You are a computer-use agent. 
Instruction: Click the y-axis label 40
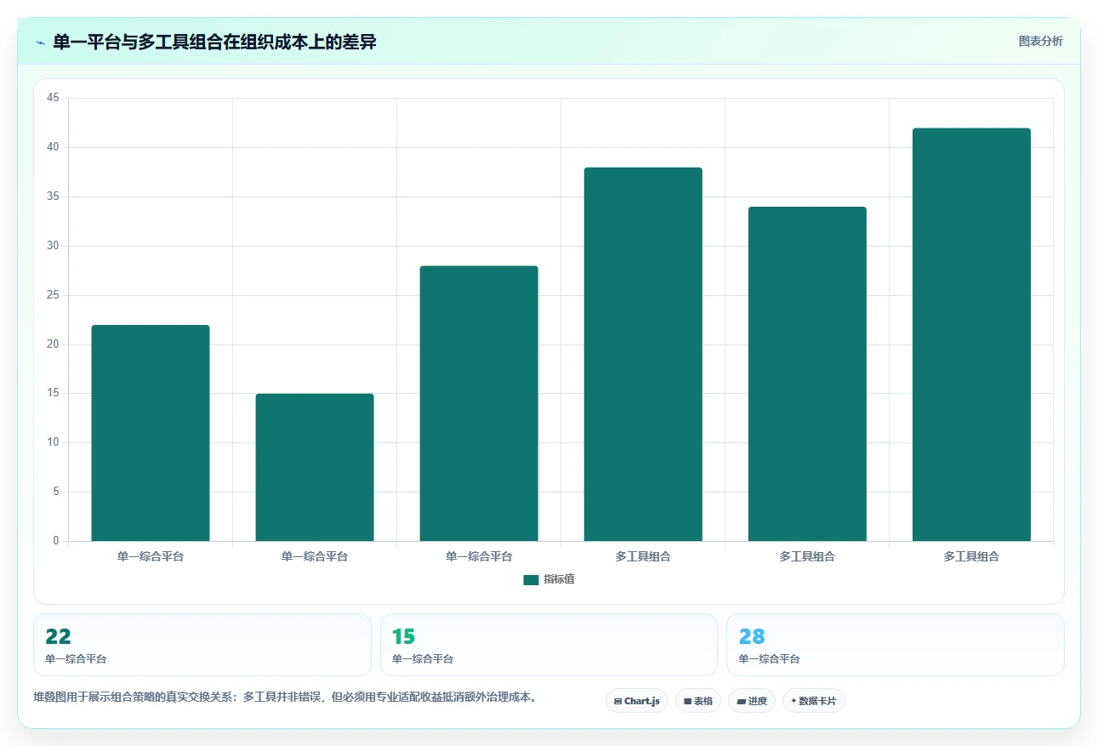coord(53,148)
